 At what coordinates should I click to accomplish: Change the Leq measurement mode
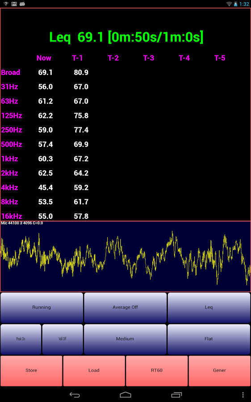[x=209, y=307]
